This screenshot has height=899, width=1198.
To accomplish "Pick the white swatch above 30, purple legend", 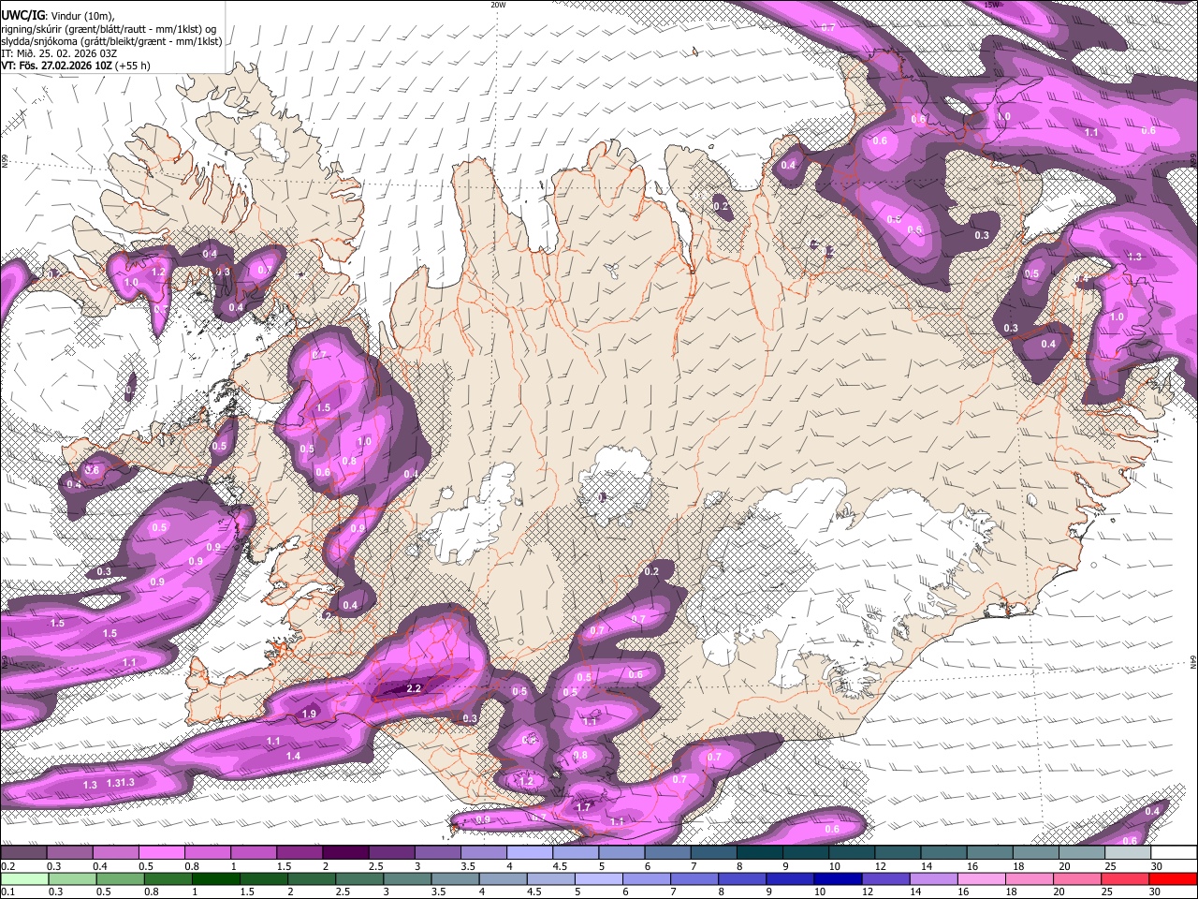I will coord(1175,853).
